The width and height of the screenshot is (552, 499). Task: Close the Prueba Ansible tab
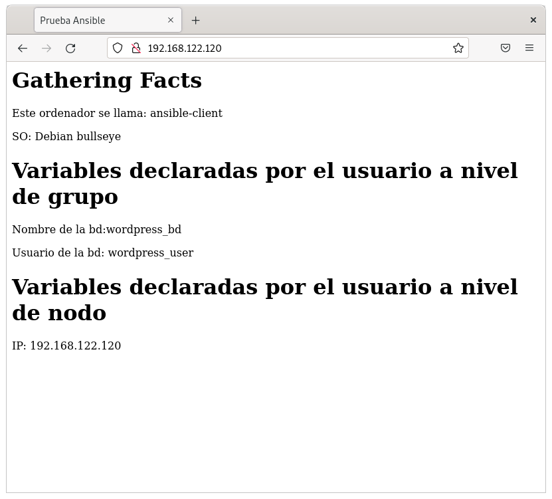tap(171, 21)
